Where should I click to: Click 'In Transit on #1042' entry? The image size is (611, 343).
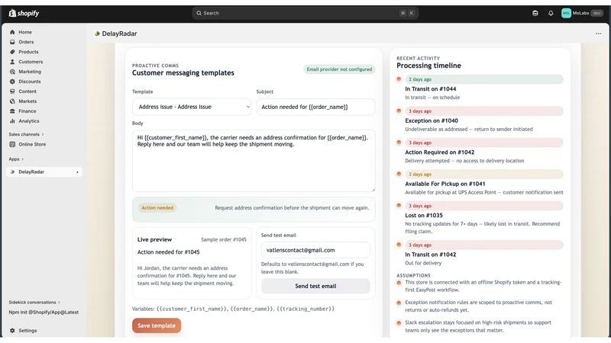430,255
